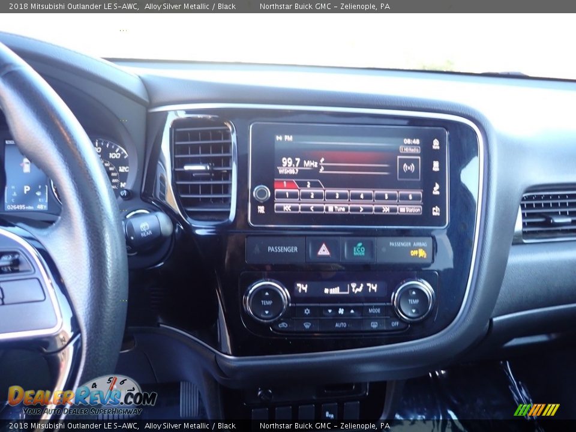Tap the Home icon beside the screen
Screen dimensions: 576x432
(436, 145)
